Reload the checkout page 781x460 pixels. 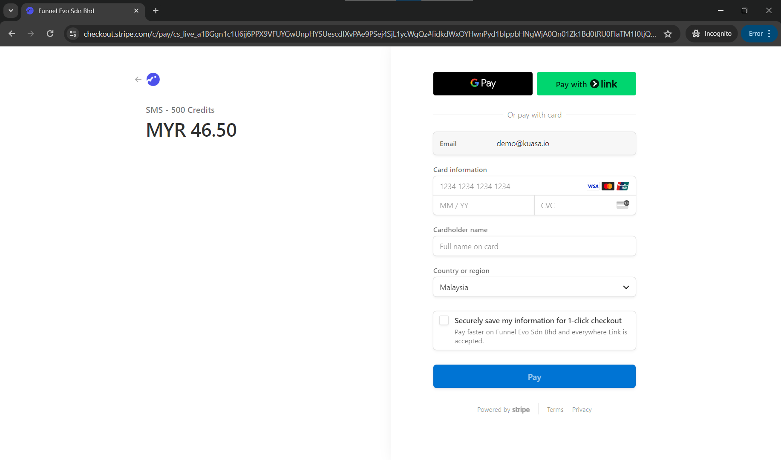click(50, 34)
